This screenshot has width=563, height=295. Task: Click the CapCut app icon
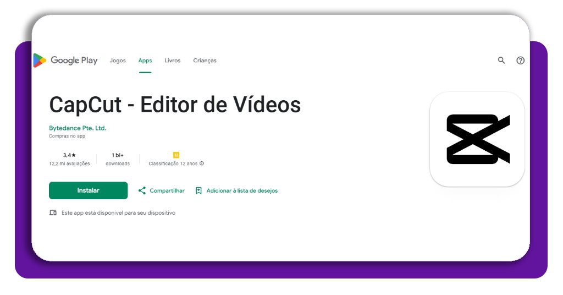pos(477,139)
